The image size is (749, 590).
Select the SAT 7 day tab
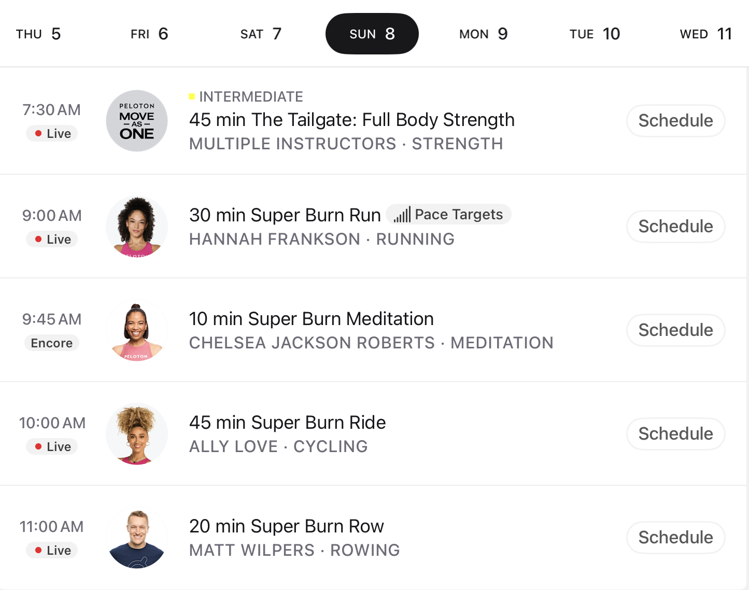261,33
